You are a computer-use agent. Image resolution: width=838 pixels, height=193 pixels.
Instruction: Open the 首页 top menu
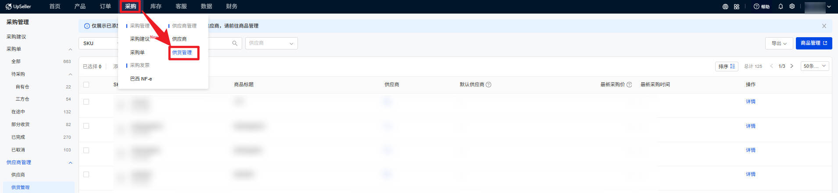[x=55, y=7]
